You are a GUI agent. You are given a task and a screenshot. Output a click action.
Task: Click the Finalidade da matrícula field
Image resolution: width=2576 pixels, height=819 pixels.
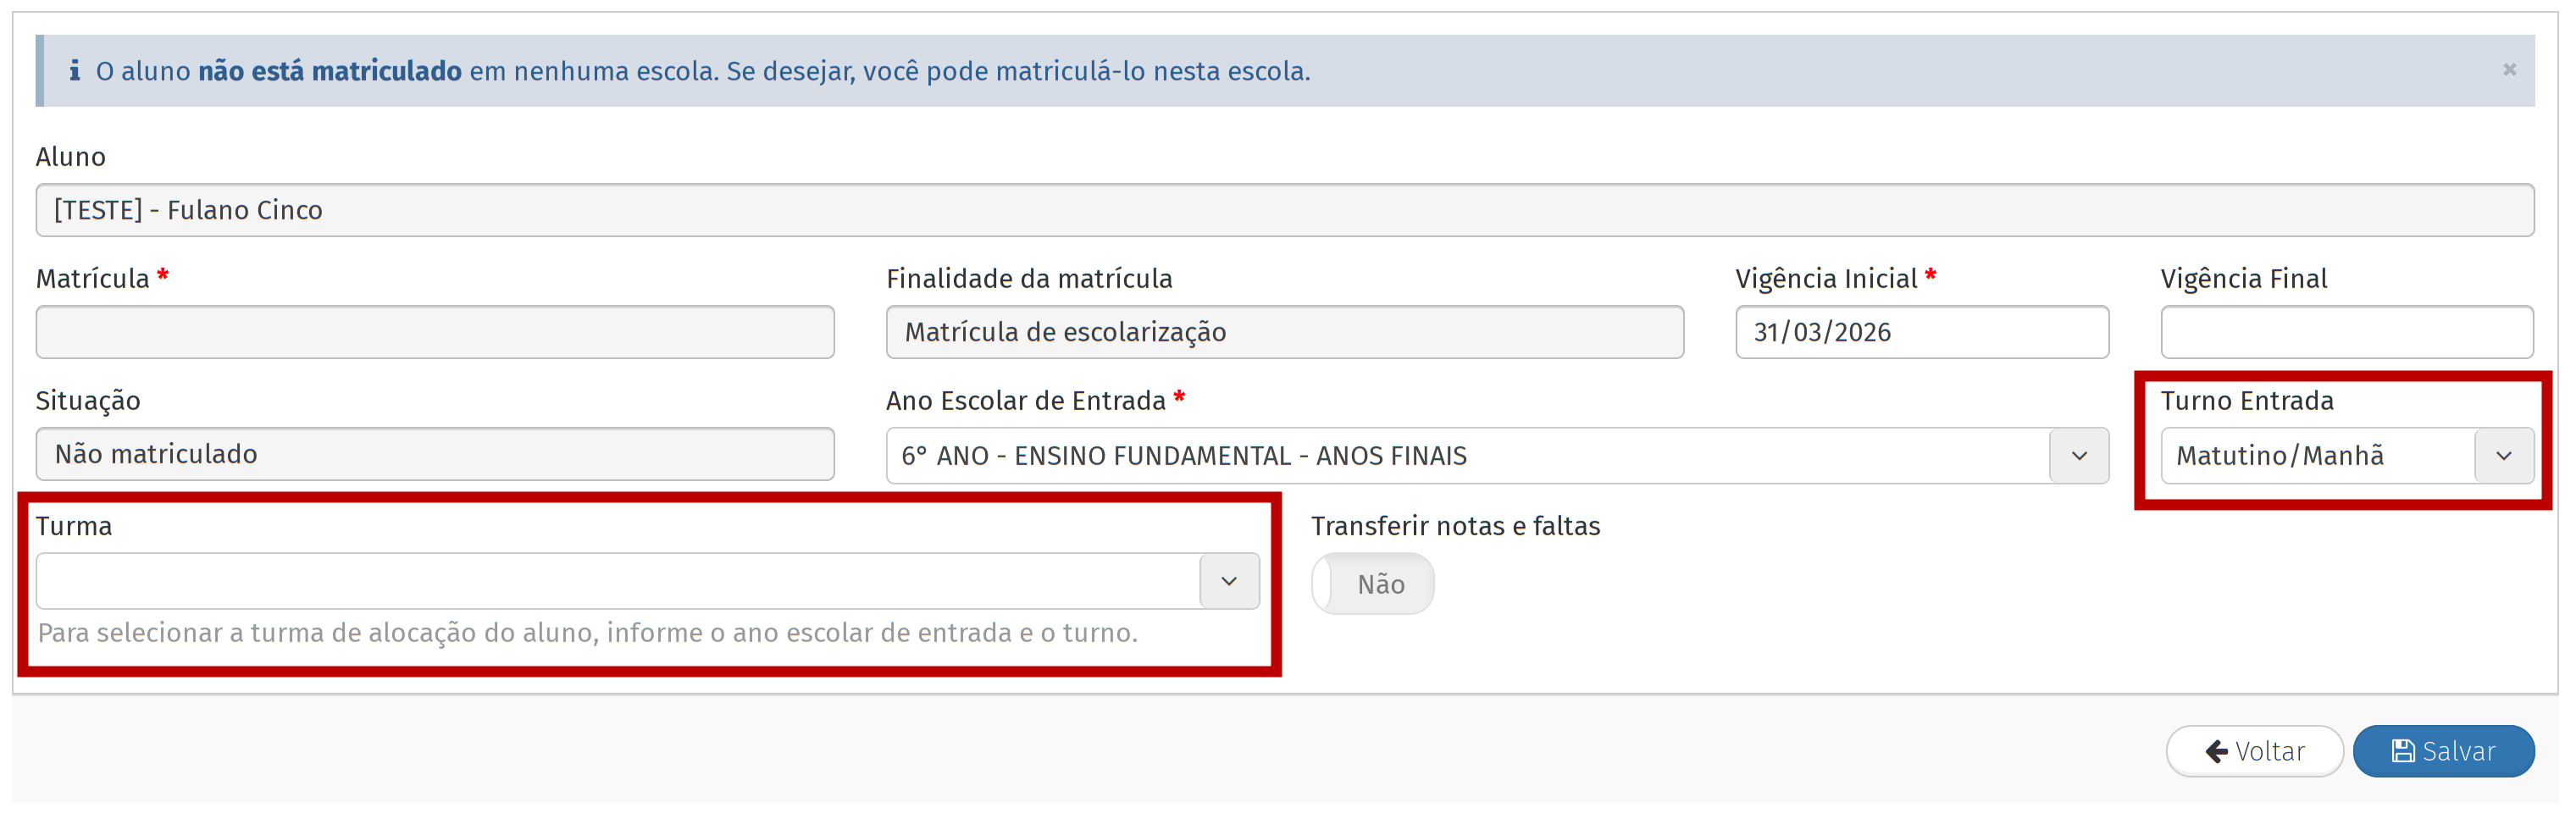[1284, 332]
